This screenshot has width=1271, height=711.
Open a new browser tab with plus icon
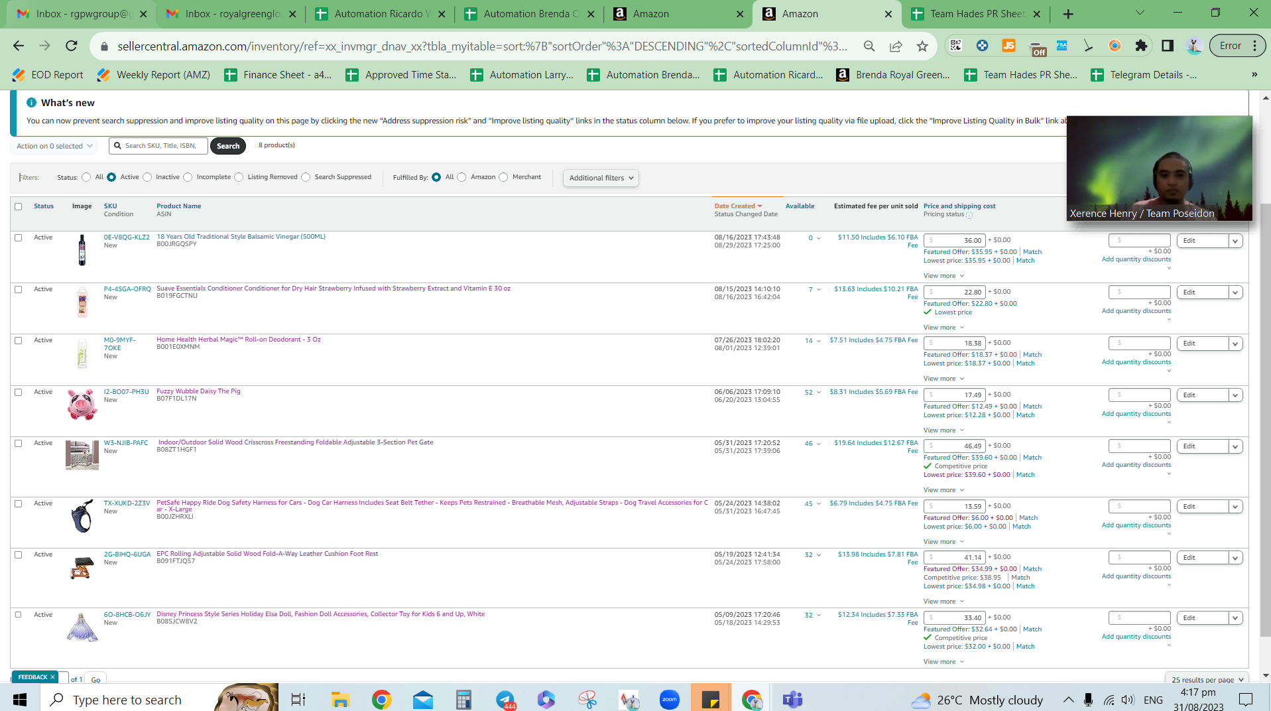point(1068,14)
